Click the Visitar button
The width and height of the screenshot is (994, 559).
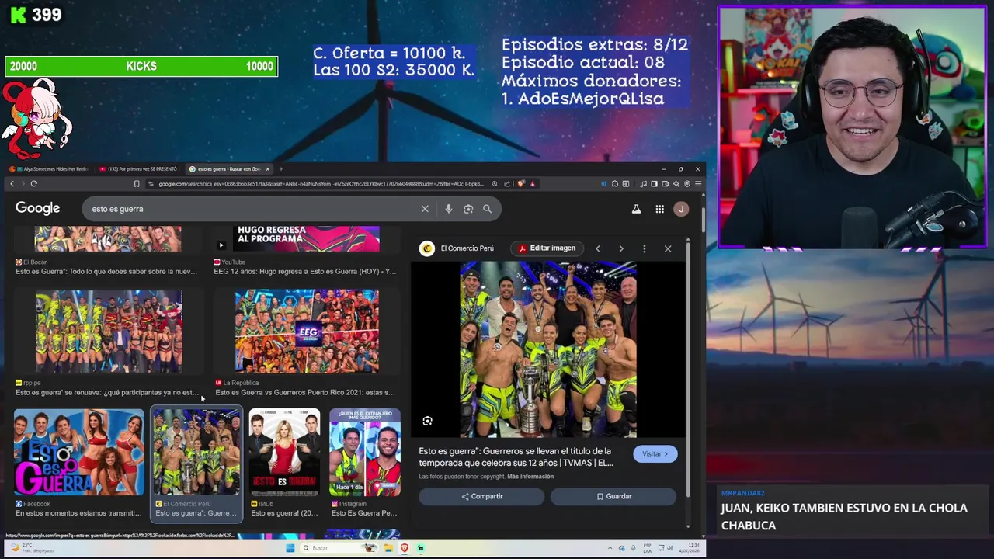click(x=655, y=454)
